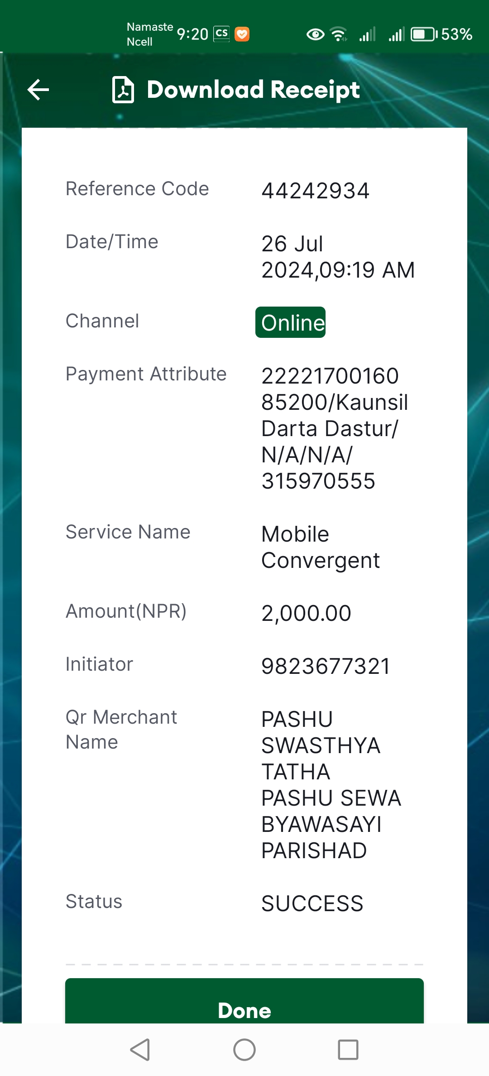Tap the Payment Attribute label
The width and height of the screenshot is (489, 1076).
(x=146, y=374)
